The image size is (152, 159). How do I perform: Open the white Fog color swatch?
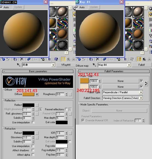click(x=61, y=146)
